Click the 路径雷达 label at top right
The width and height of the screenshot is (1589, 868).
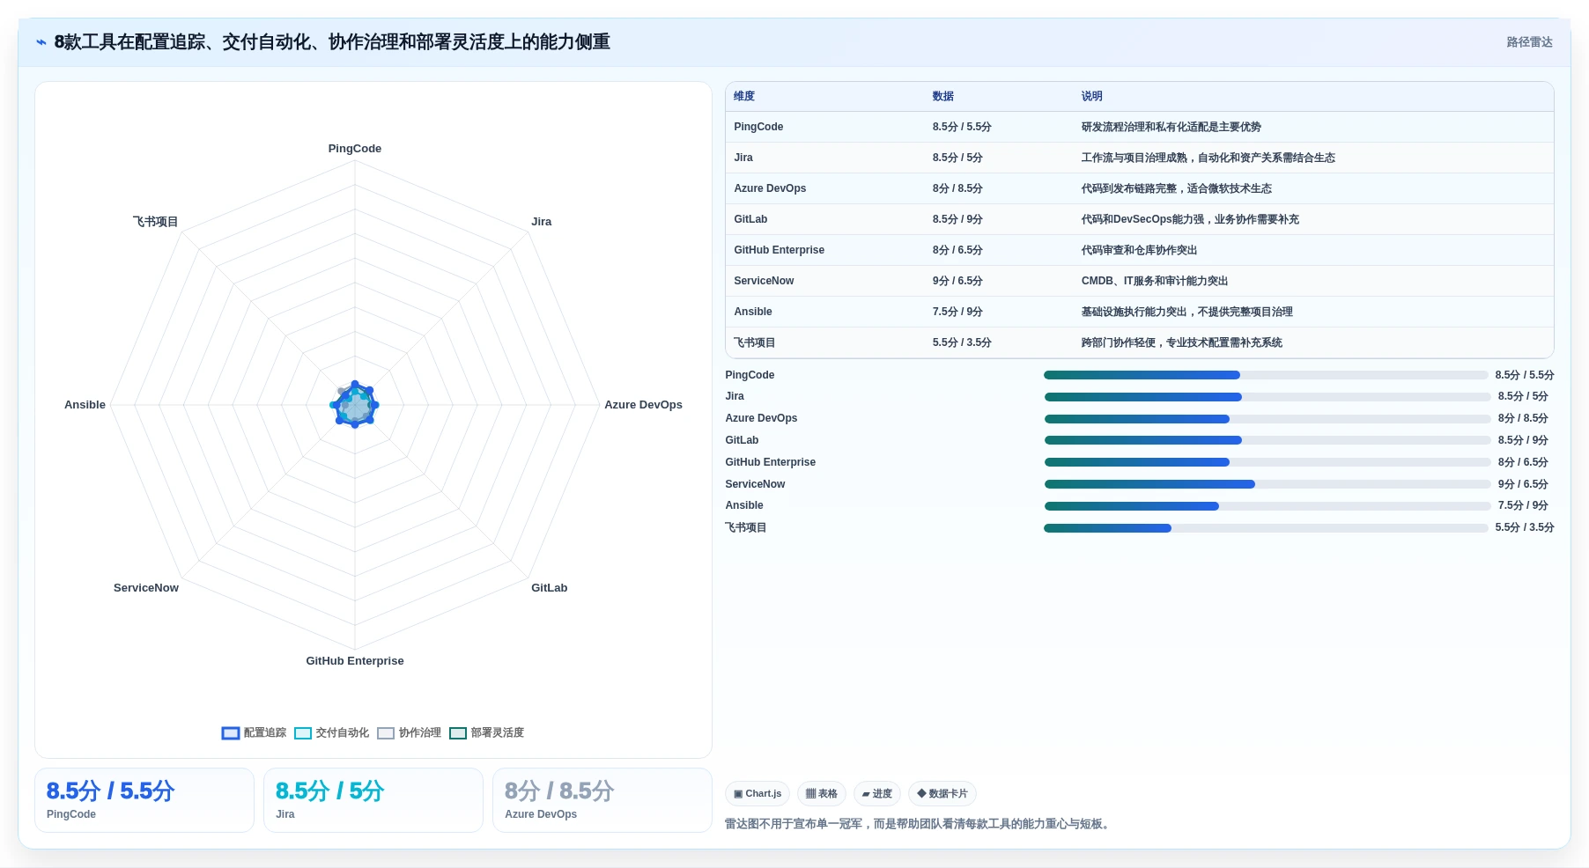click(x=1529, y=42)
